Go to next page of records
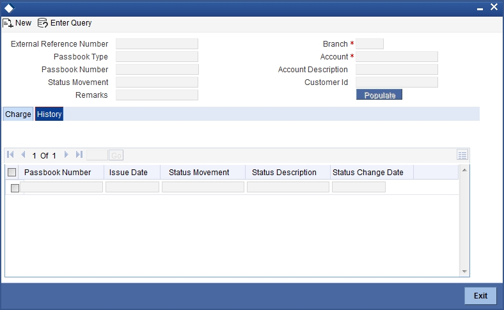Image resolution: width=504 pixels, height=310 pixels. click(67, 155)
